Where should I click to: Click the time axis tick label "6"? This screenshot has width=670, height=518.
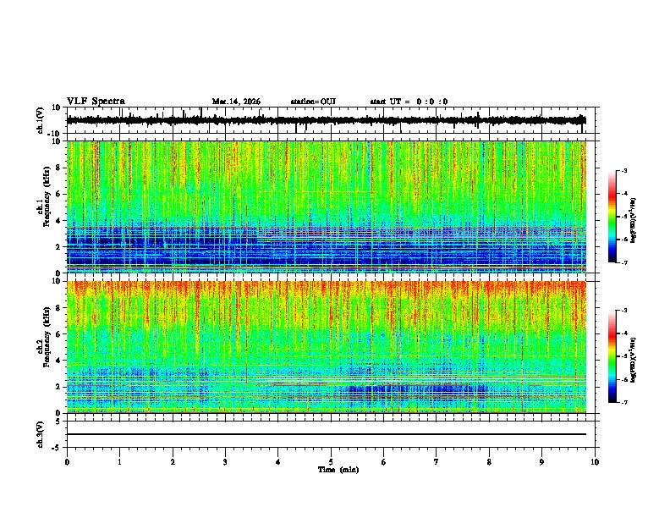pyautogui.click(x=384, y=462)
